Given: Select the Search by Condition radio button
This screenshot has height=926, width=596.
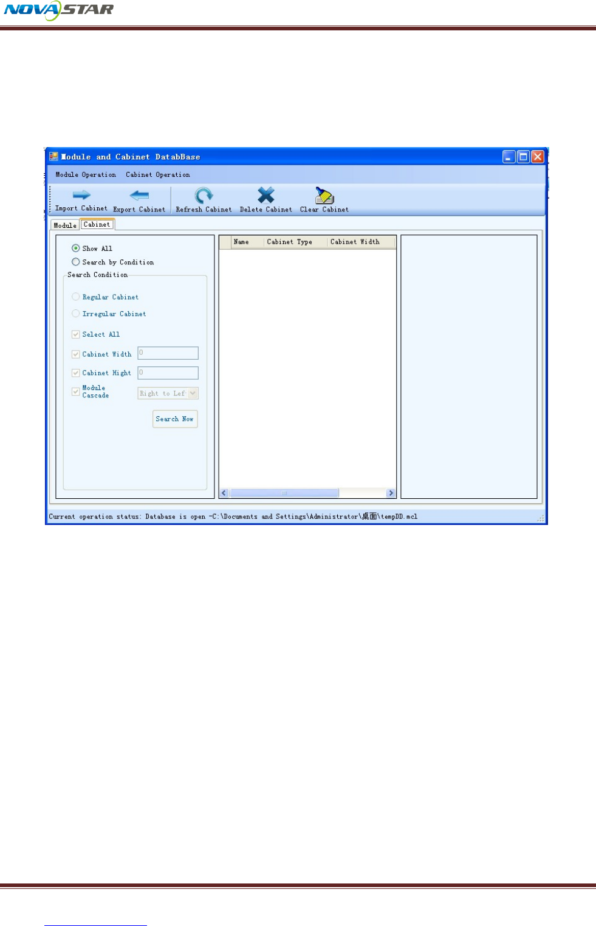Looking at the screenshot, I should 76,262.
